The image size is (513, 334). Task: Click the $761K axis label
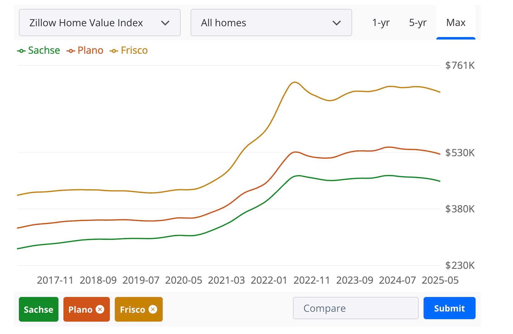460,65
